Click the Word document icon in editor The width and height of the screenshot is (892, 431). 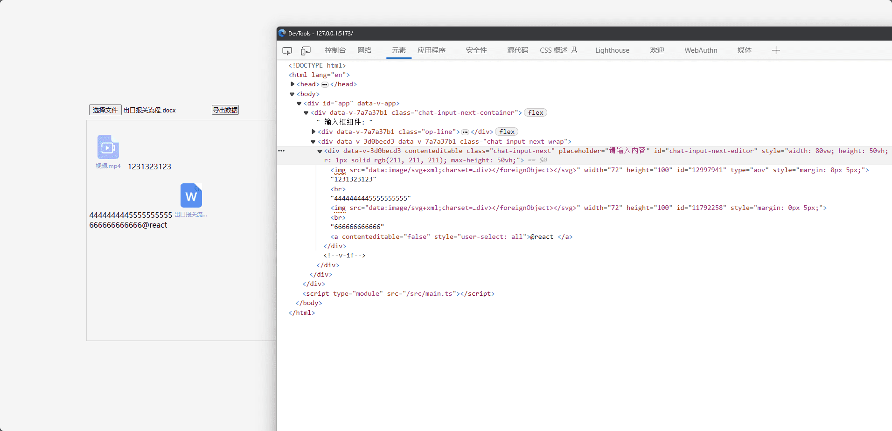coord(191,195)
